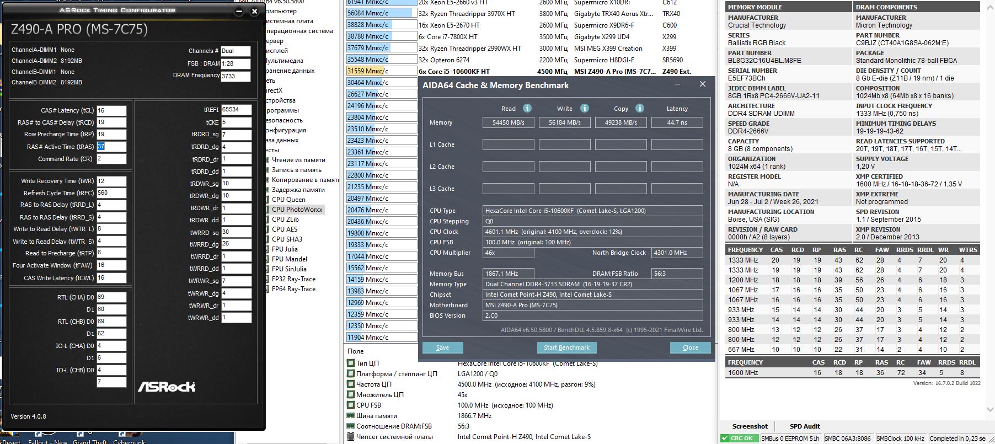Click the green CRC OK checkmark icon
The image size is (995, 444).
725,438
